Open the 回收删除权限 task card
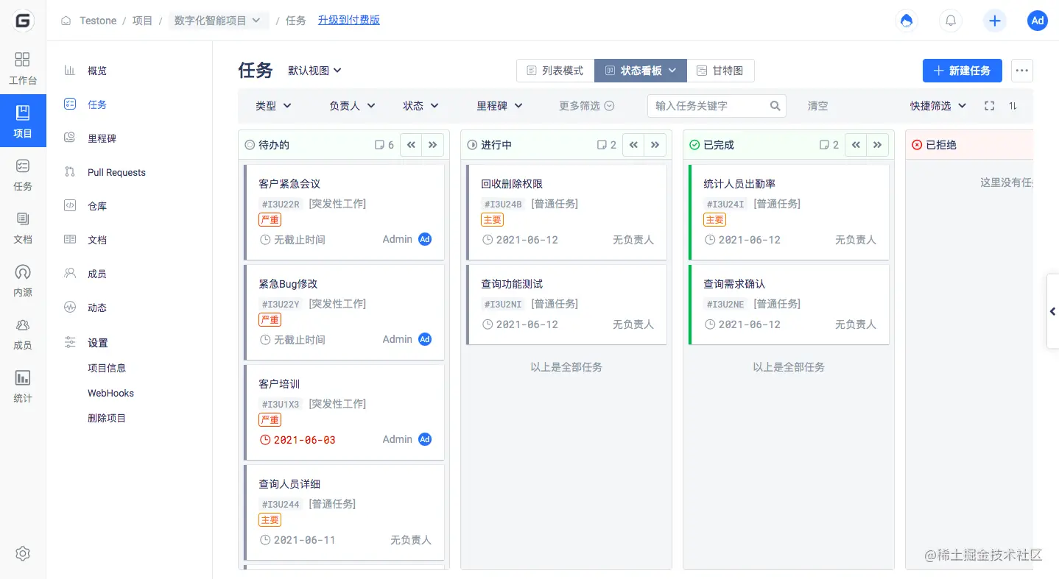1059x579 pixels. 566,212
